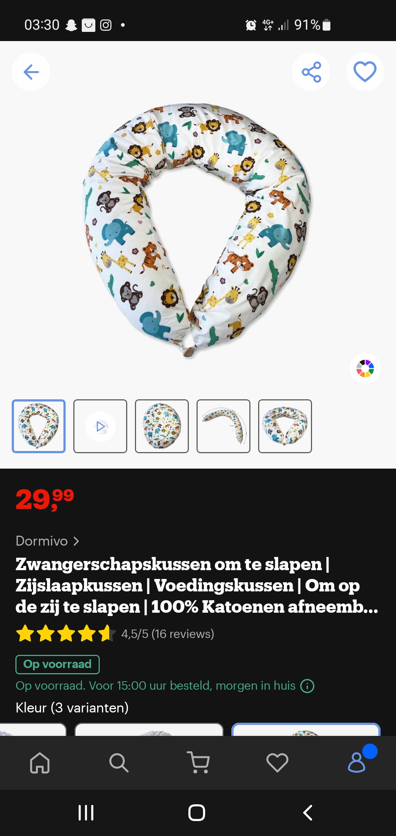Select the first pillow thumbnail

pos(39,426)
